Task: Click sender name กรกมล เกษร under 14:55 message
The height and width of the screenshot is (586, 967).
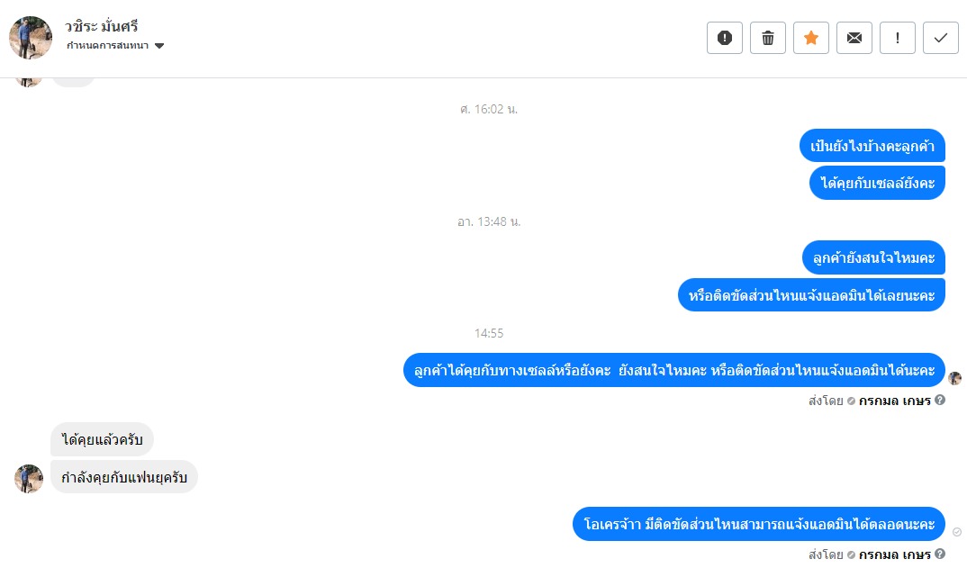Action: click(894, 401)
